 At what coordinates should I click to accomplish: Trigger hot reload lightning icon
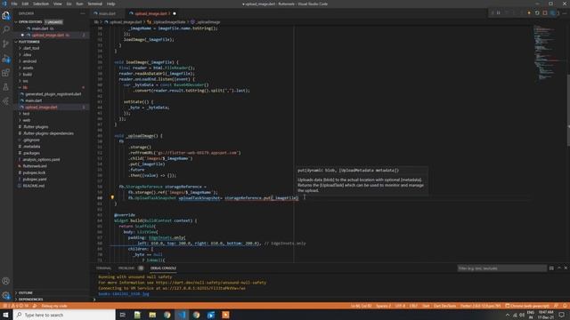(529, 13)
